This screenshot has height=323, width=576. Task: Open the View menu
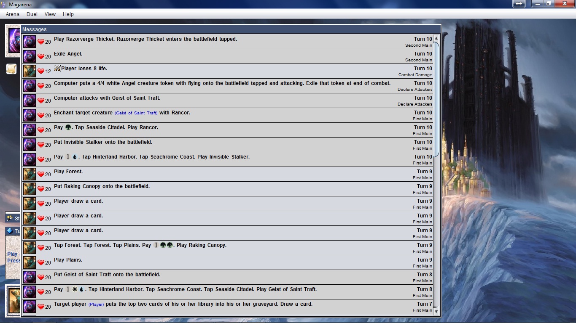[50, 14]
